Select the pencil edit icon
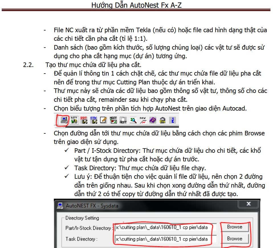 tap(103, 120)
